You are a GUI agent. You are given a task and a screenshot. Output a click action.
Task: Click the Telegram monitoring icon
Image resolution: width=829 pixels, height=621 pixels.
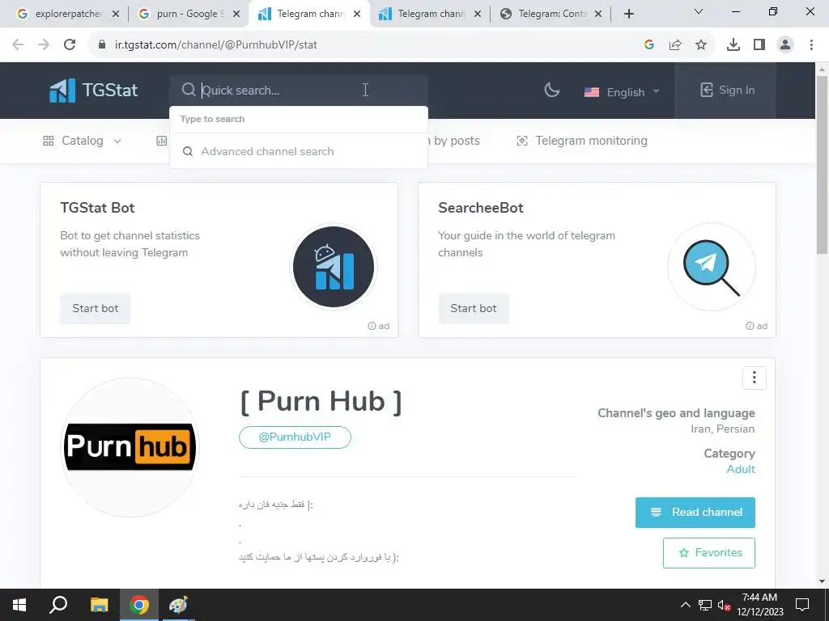click(x=522, y=141)
